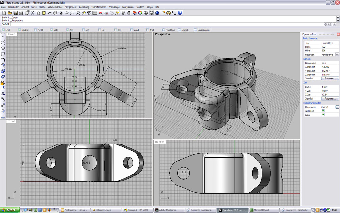This screenshot has height=213, width=340.
Task: Click the Save file icon
Action: [x=15, y=13]
